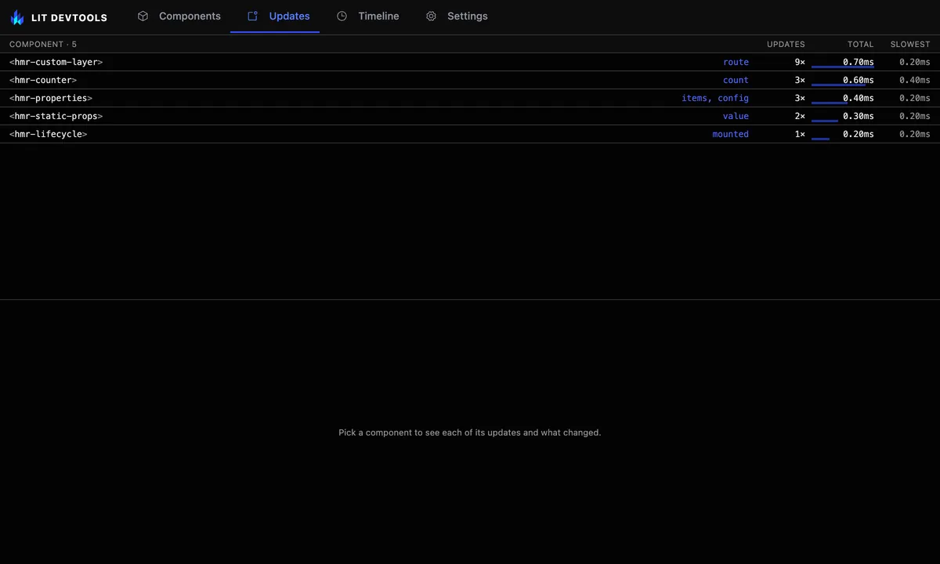
Task: Go to the Settings tab
Action: (457, 16)
